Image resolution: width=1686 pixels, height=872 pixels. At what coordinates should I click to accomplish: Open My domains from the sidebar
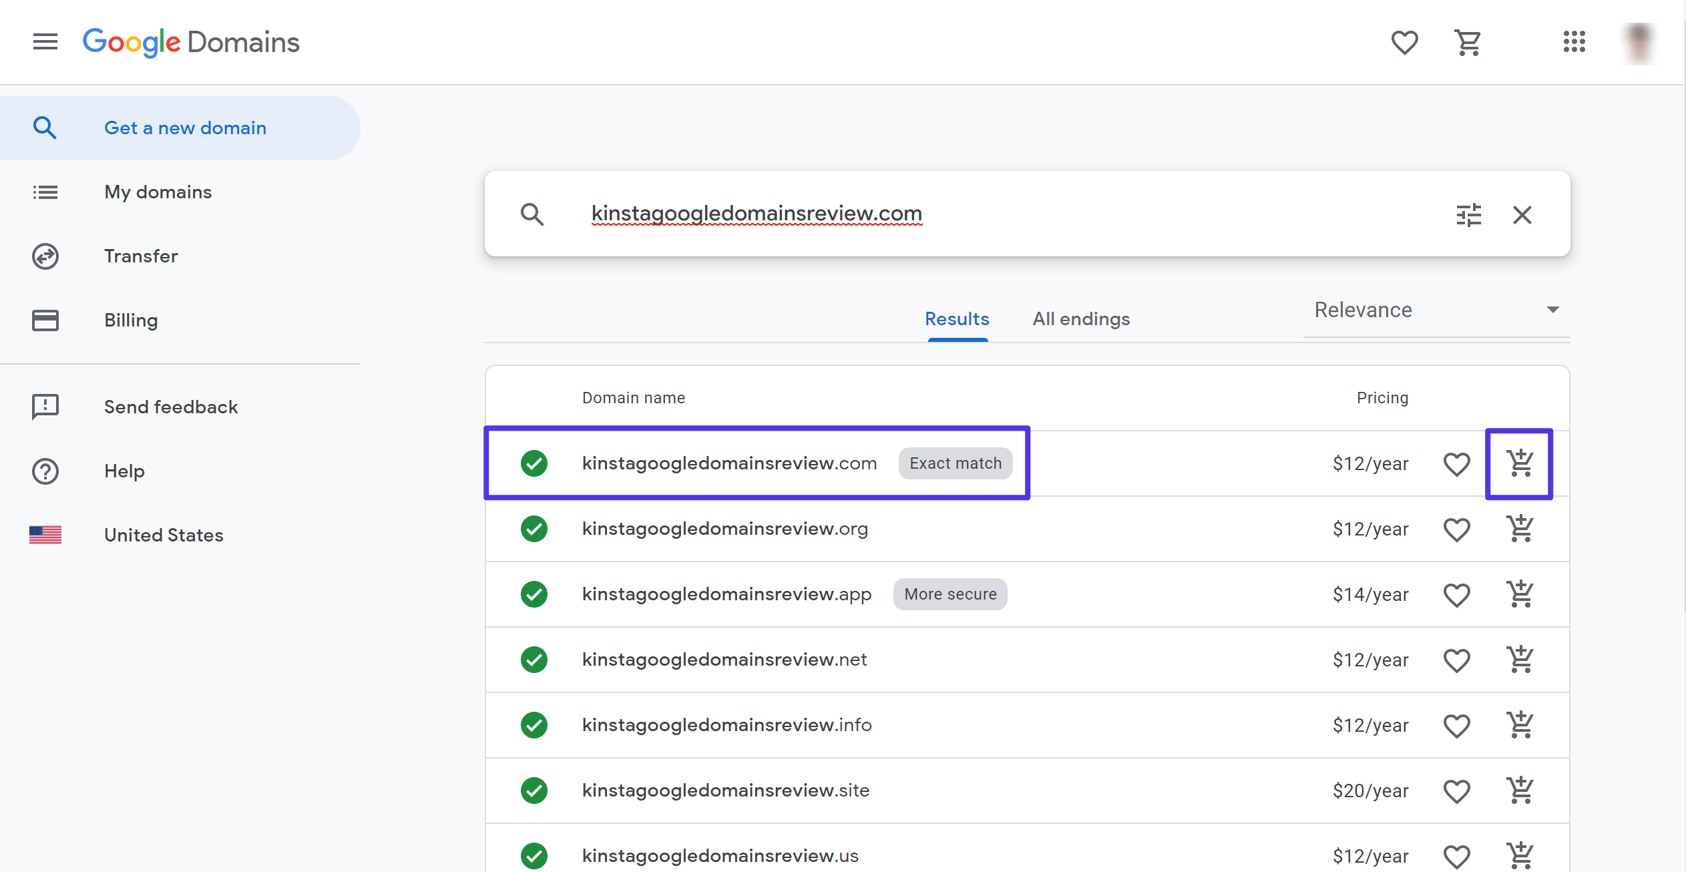pos(157,192)
